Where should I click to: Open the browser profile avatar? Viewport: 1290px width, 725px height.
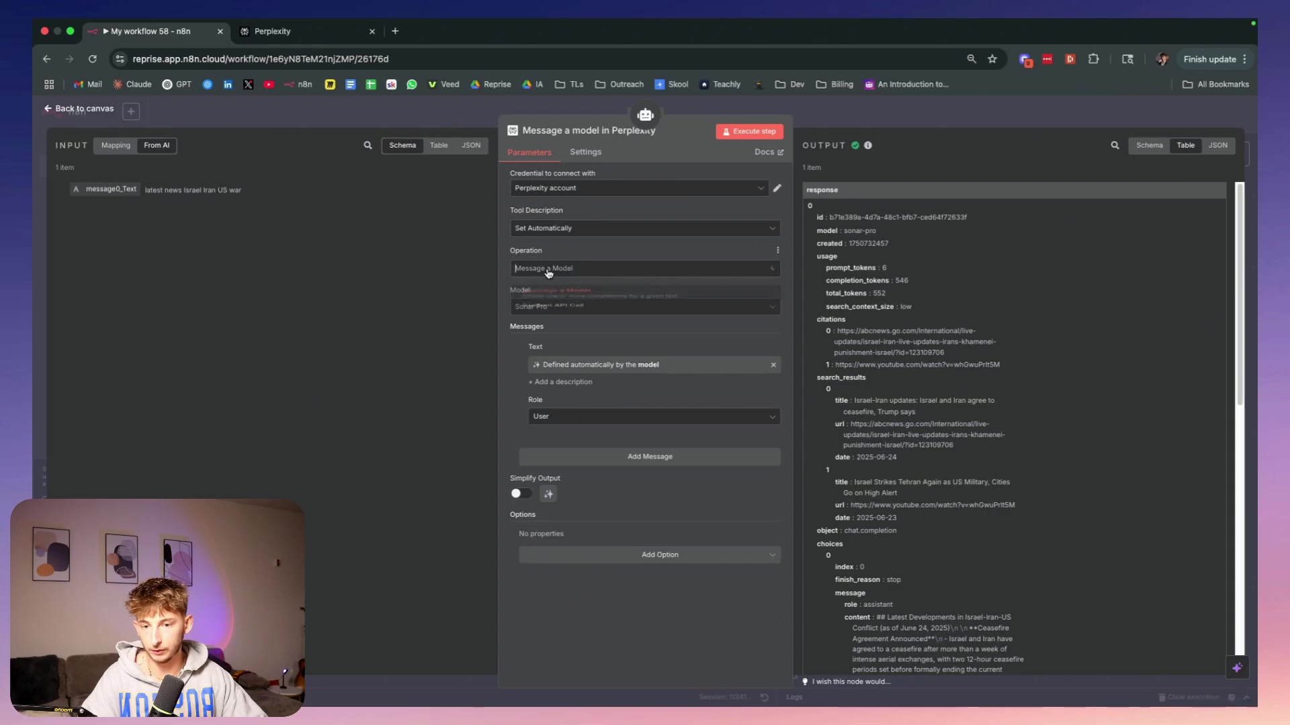tap(1162, 59)
